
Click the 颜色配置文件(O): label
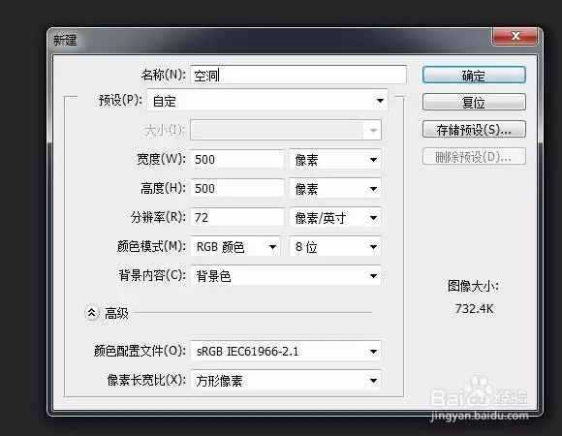(140, 351)
